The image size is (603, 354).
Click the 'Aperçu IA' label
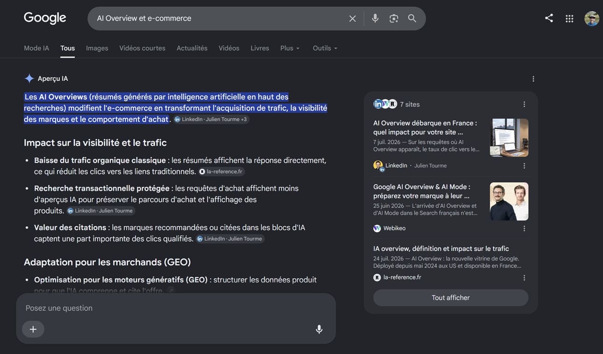(x=53, y=79)
